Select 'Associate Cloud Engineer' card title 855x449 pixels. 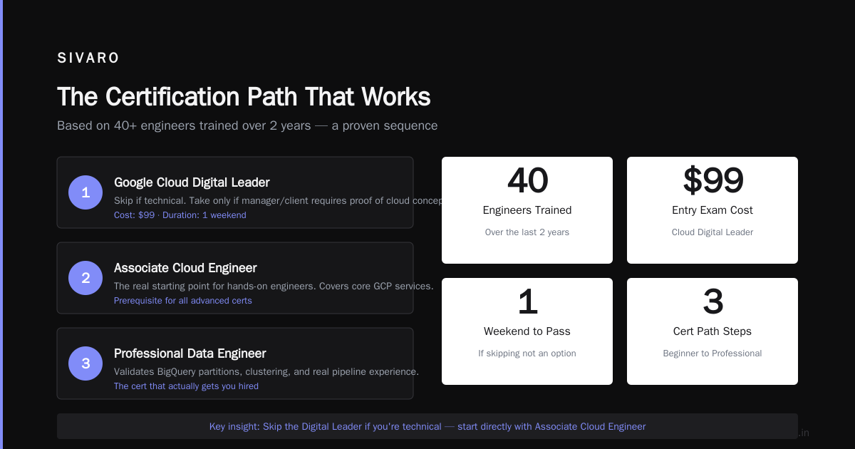click(x=185, y=268)
